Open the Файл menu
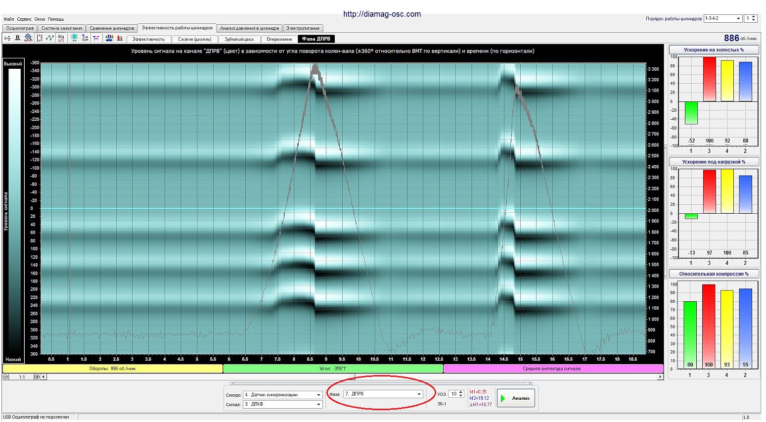The width and height of the screenshot is (766, 422). pos(8,19)
